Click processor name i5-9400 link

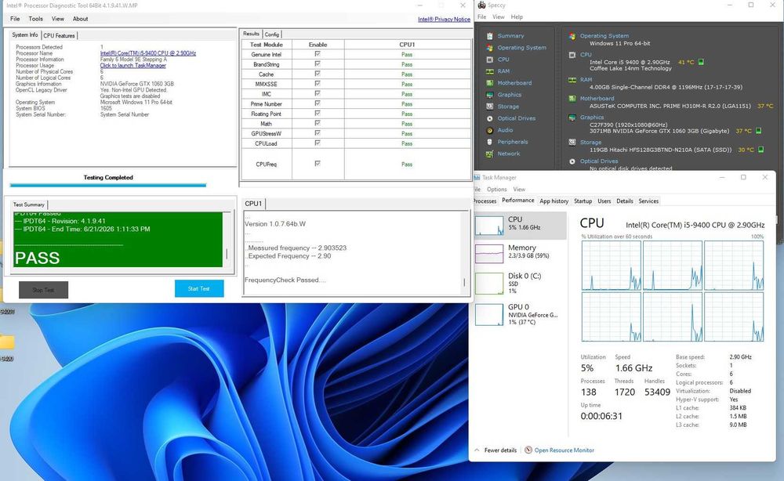(148, 53)
